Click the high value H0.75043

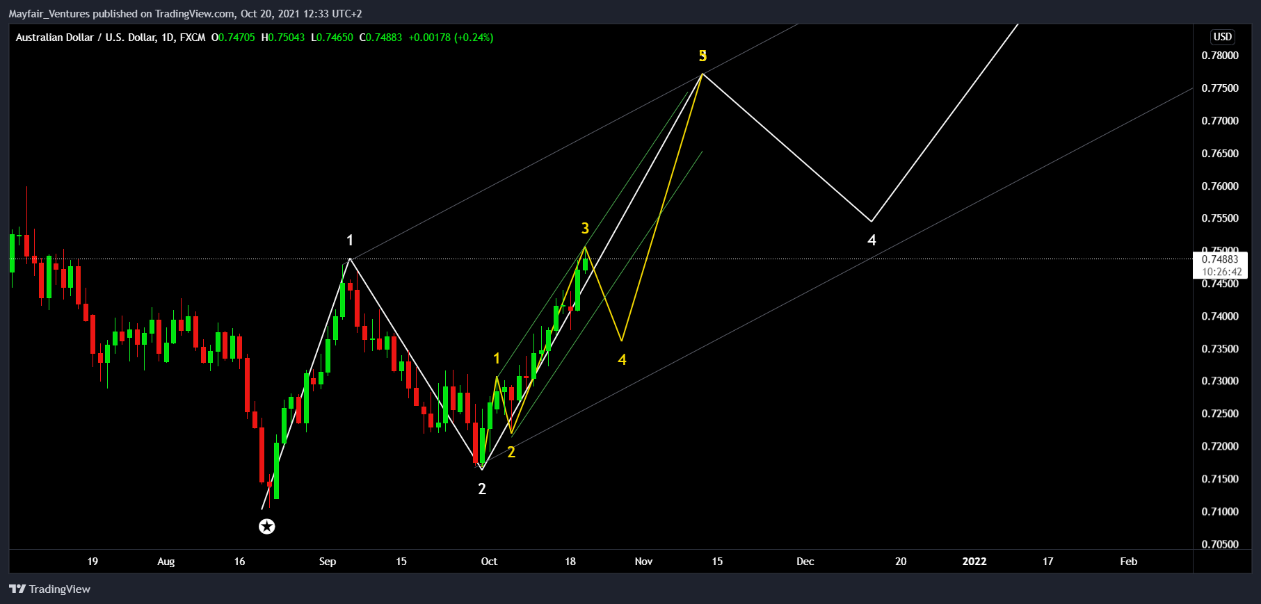tap(283, 38)
